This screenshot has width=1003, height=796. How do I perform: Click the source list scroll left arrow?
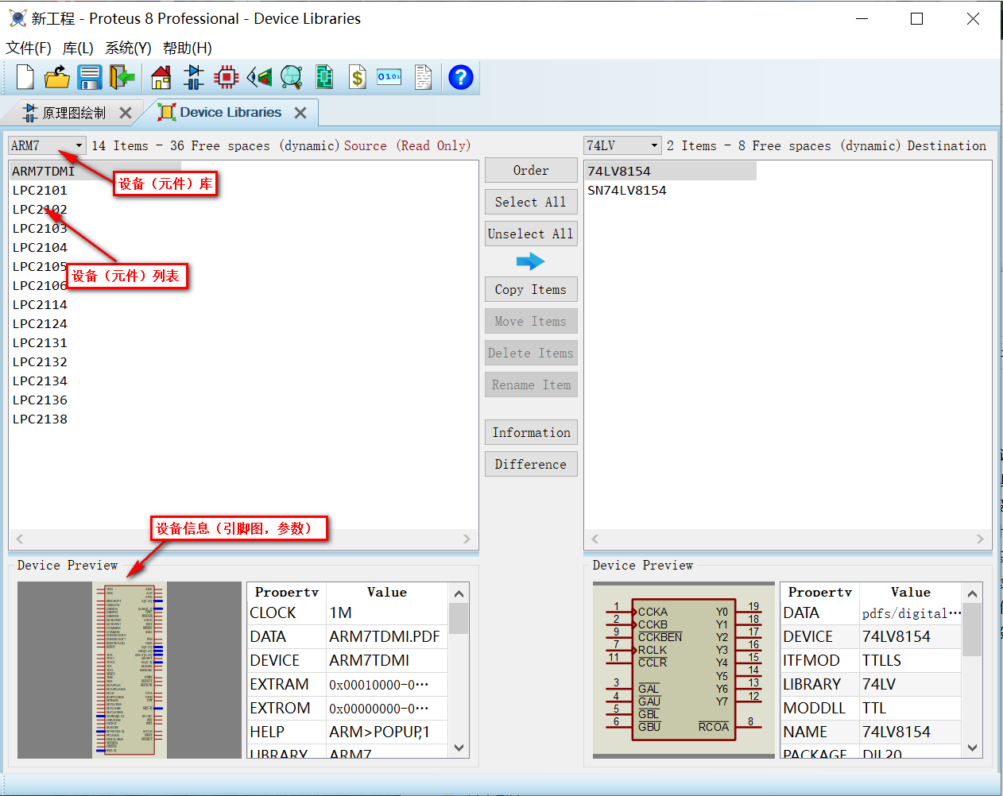coord(20,539)
